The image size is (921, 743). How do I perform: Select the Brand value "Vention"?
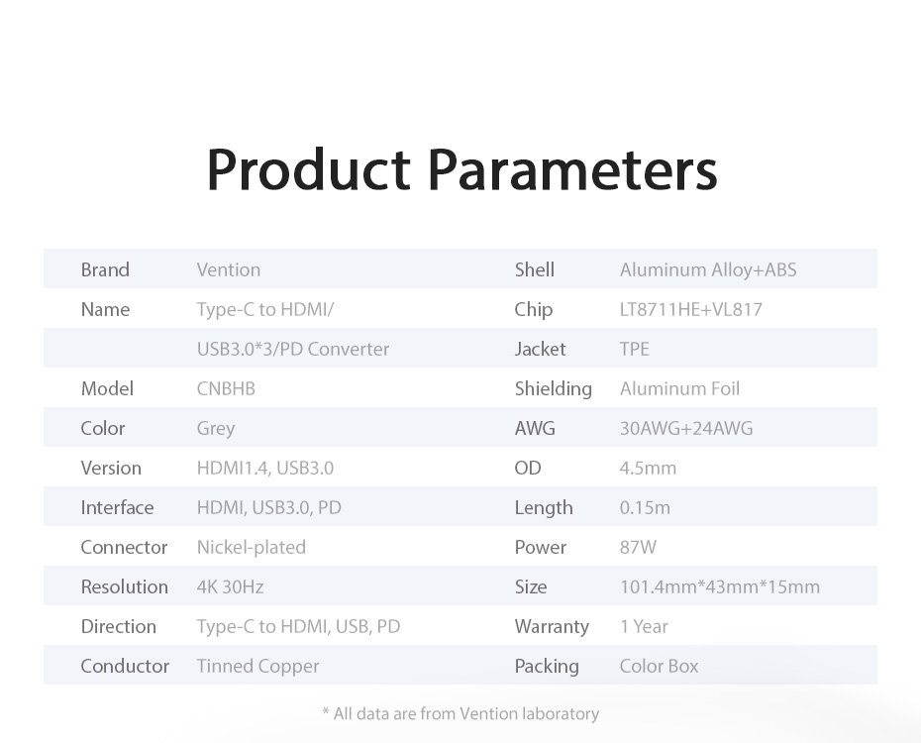pos(229,269)
